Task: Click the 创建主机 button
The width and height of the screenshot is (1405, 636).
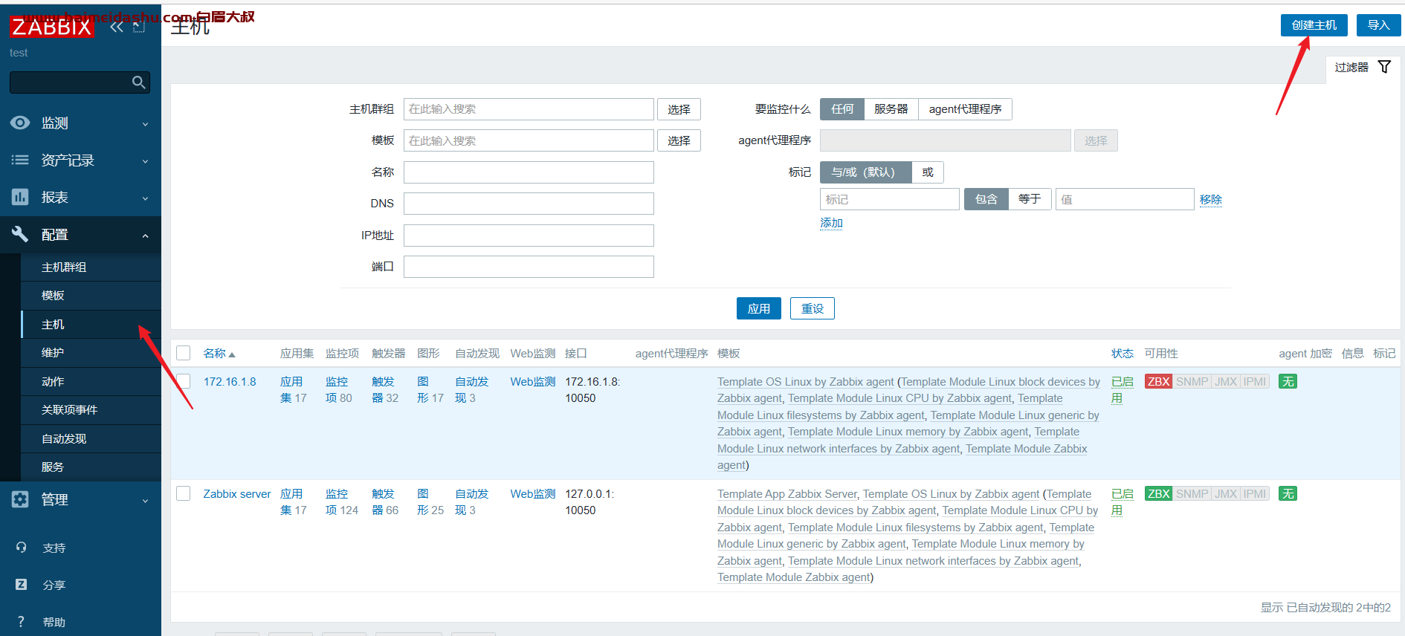Action: [1314, 25]
